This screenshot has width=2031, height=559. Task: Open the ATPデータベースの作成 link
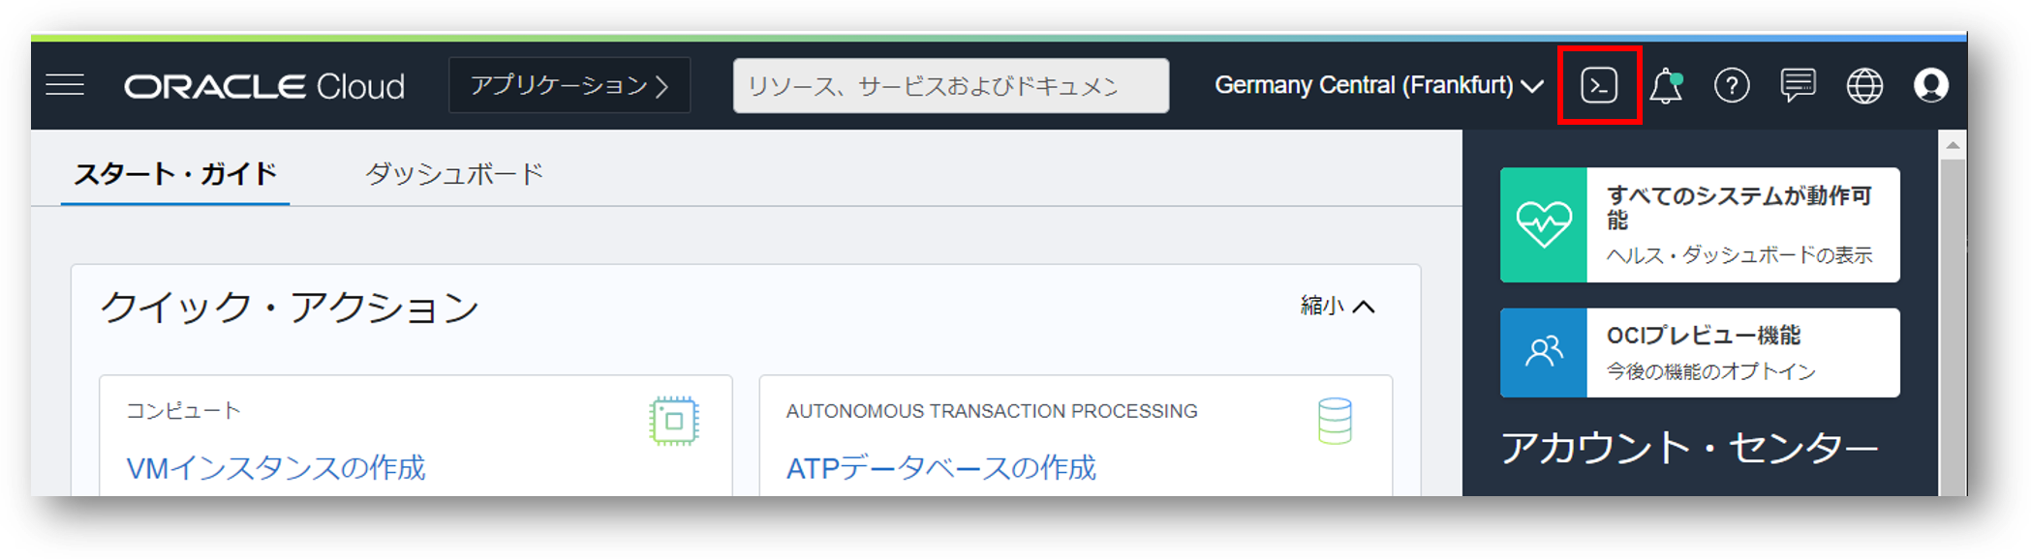coord(940,468)
